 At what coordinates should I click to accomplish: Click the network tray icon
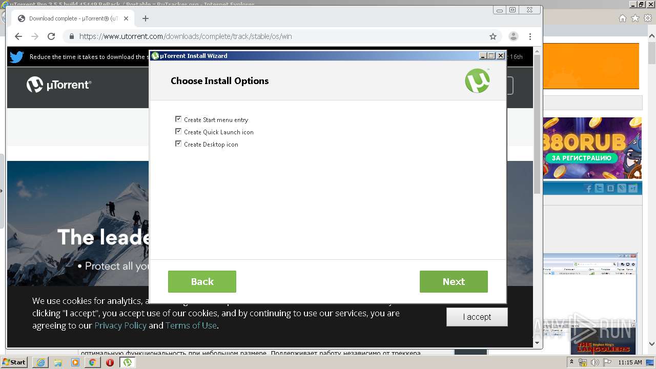coord(583,363)
